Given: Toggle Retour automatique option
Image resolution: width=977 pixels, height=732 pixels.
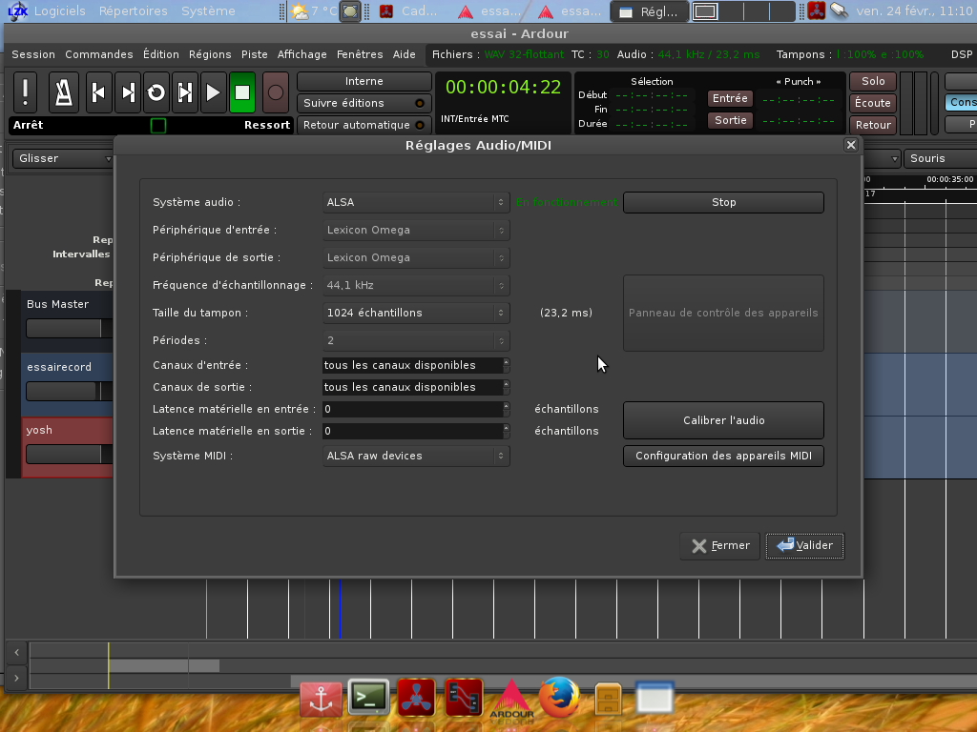Looking at the screenshot, I should (x=364, y=125).
